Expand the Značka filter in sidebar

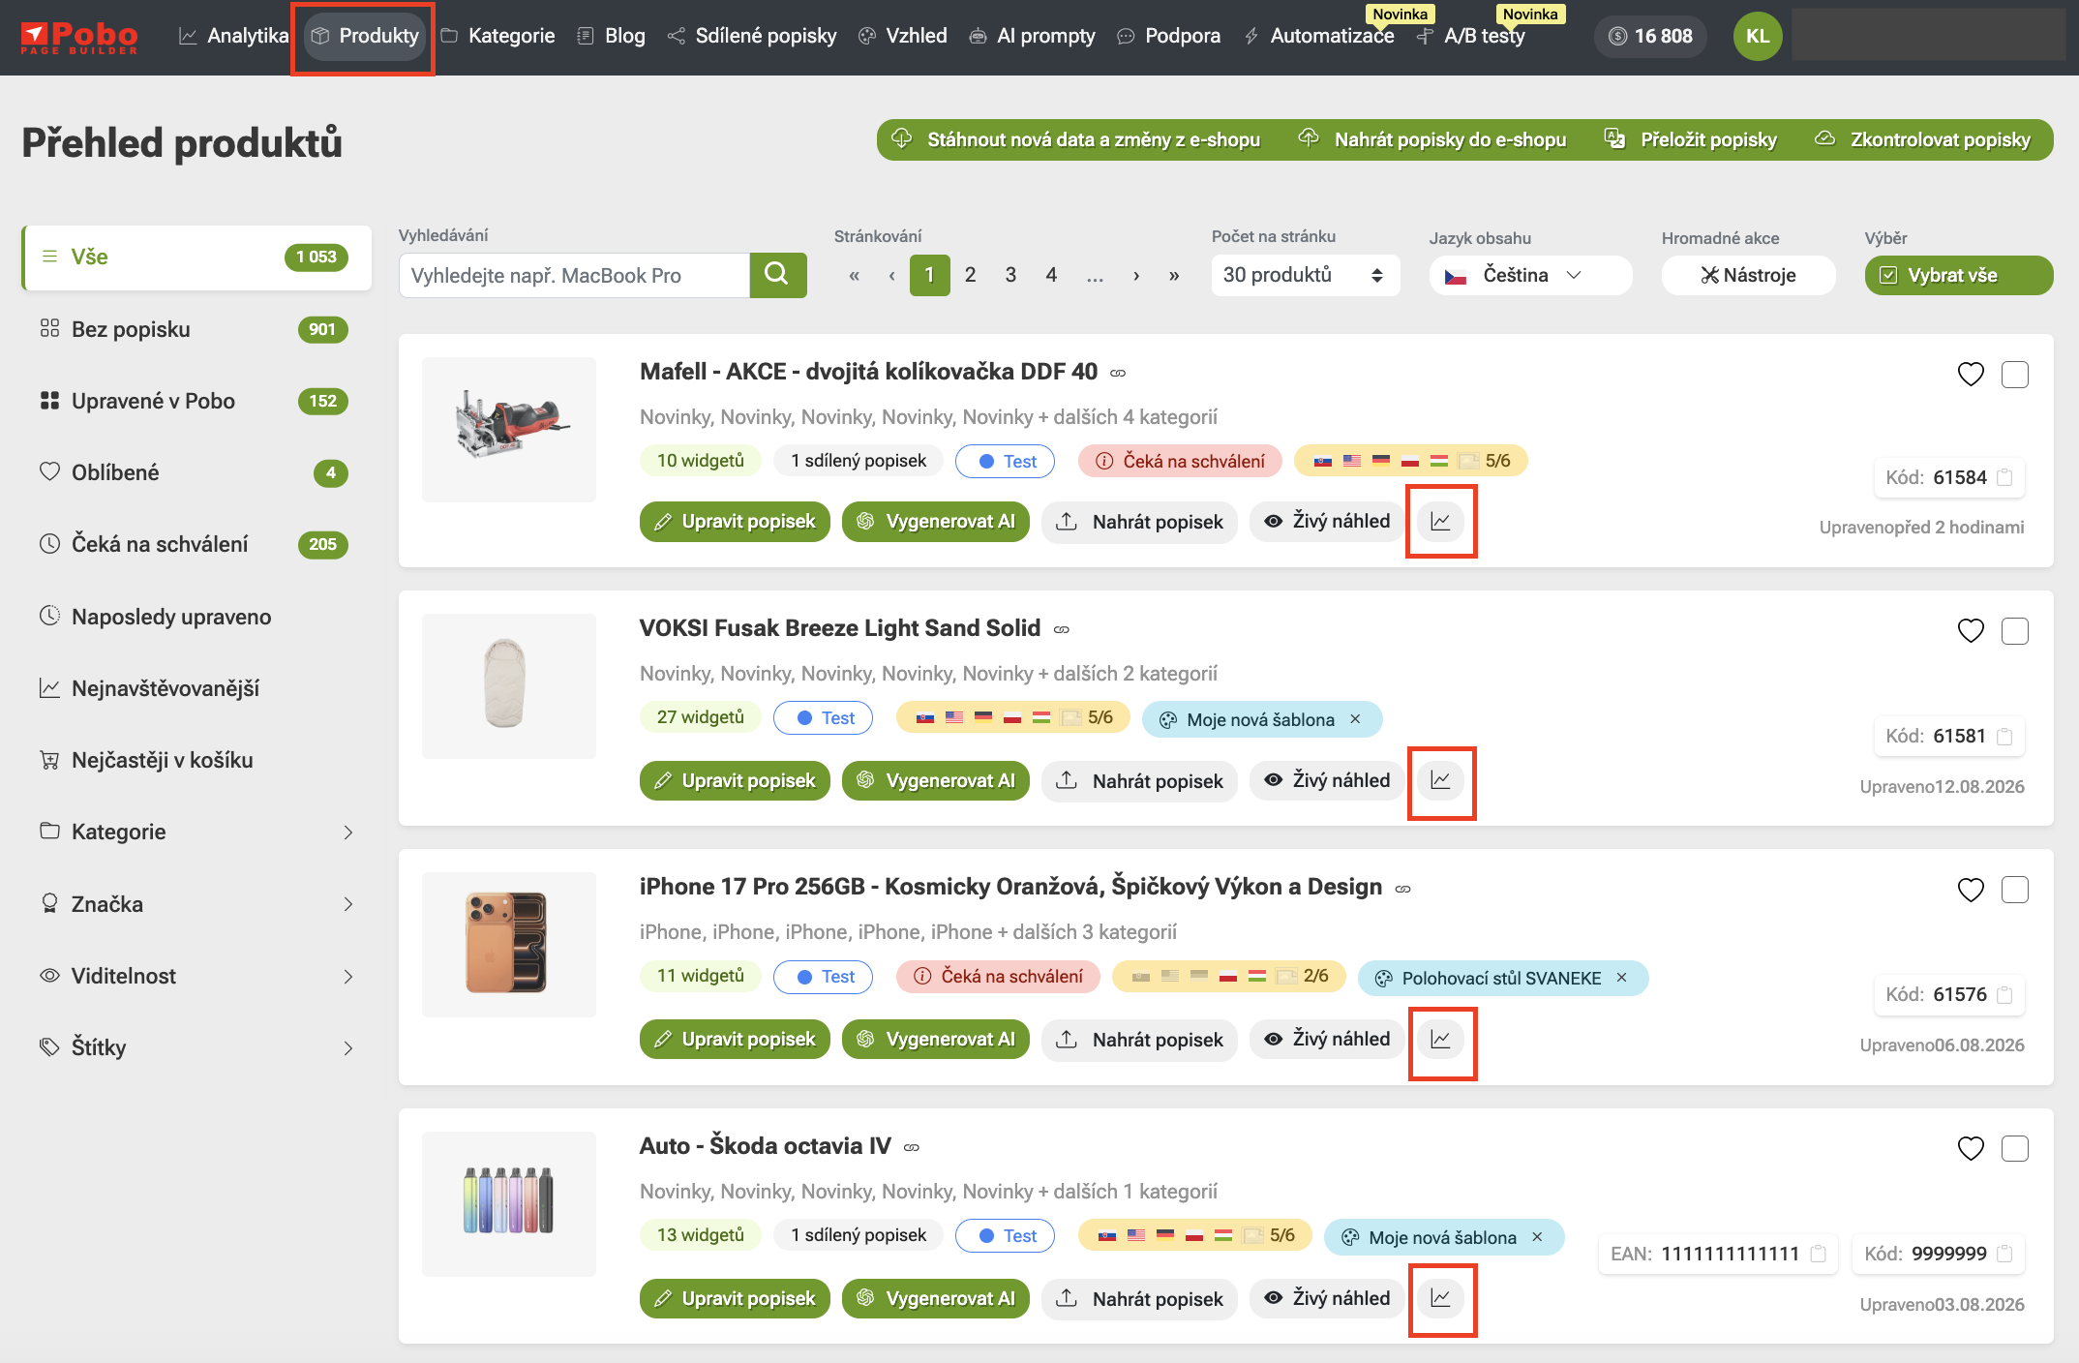click(x=196, y=904)
